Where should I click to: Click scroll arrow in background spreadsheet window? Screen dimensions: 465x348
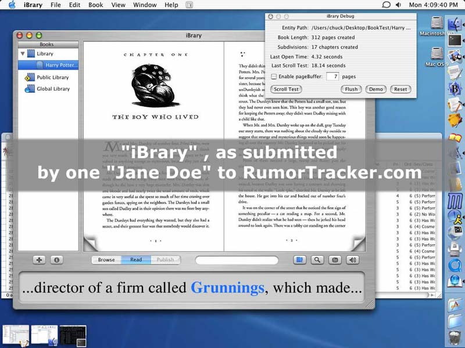[432, 295]
